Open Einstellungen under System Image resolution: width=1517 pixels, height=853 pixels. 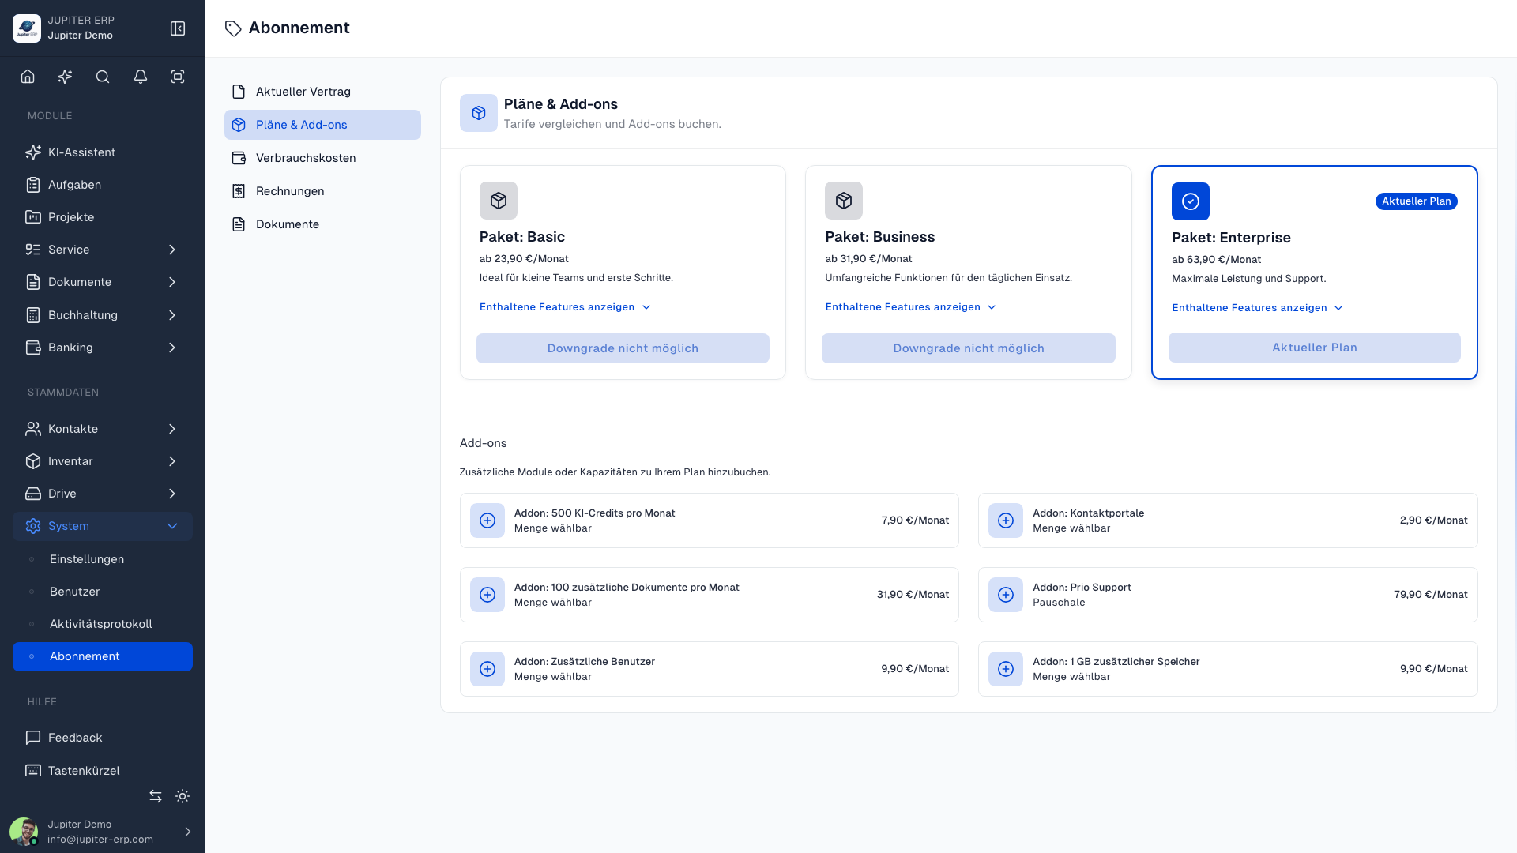click(x=103, y=559)
